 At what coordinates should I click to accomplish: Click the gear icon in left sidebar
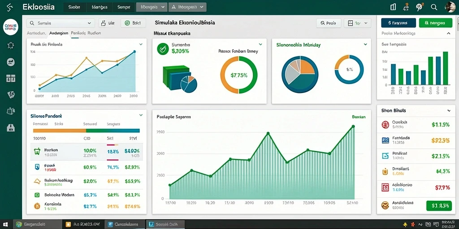click(x=11, y=45)
